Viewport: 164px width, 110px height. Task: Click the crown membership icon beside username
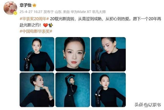coord(34,5)
